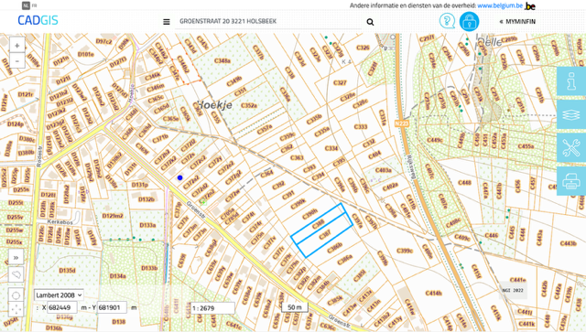Viewport: 586px width, 332px height.
Task: Click the X coordinate input field
Action: [x=62, y=307]
